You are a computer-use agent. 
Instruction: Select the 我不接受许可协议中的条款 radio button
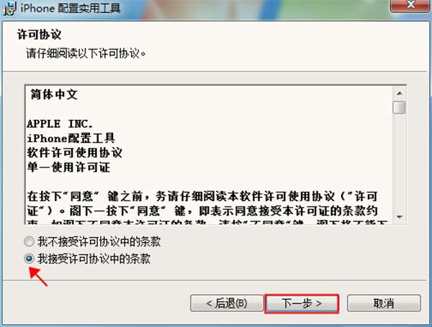[29, 241]
